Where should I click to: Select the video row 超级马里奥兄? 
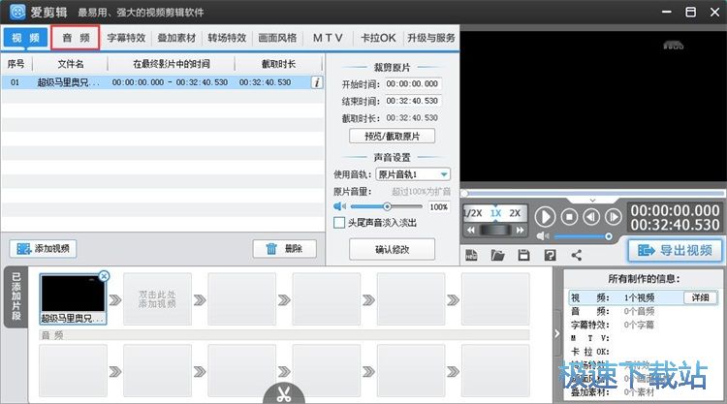pyautogui.click(x=162, y=82)
